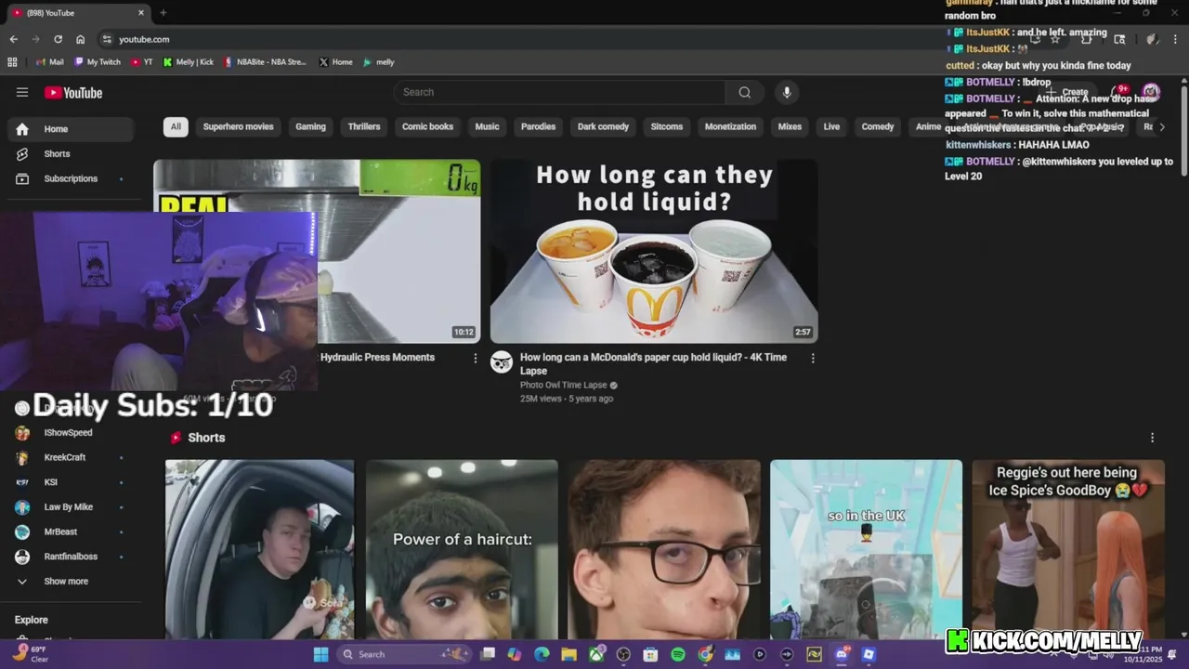Launch Microsoft Edge from taskbar
This screenshot has width=1189, height=669.
(x=542, y=654)
